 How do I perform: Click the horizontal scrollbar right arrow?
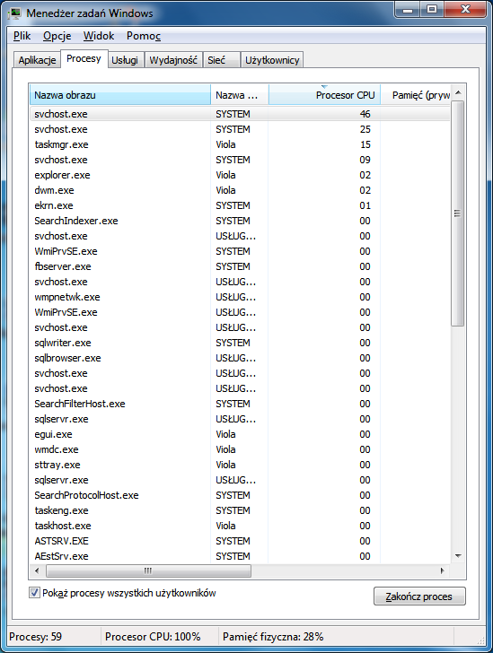[x=443, y=570]
